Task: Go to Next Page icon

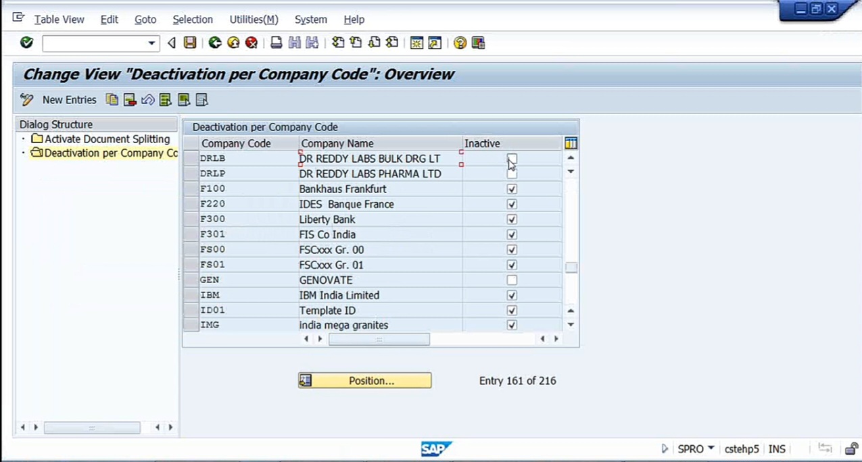Action: click(374, 43)
